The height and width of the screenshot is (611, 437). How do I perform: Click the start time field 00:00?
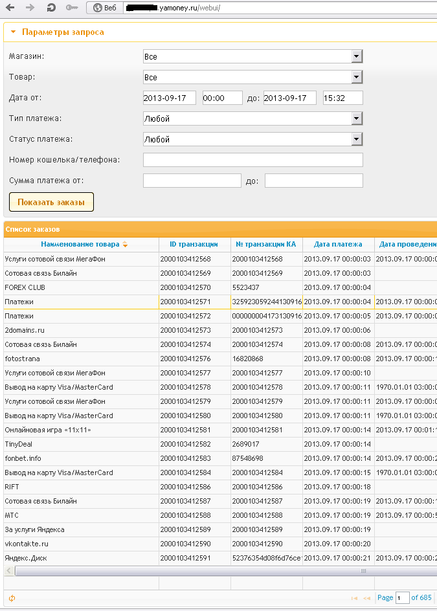point(222,98)
